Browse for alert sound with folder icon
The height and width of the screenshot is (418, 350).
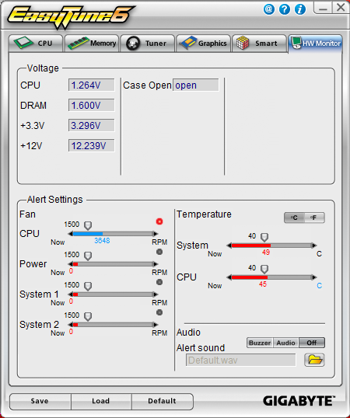point(314,360)
